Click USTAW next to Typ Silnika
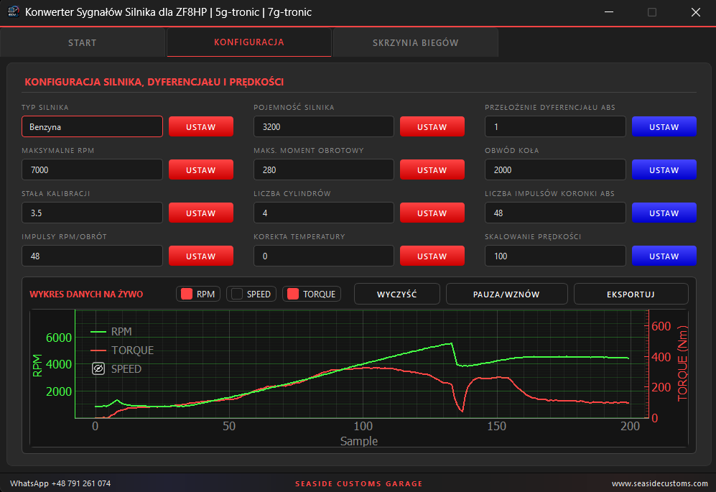Screen dimensions: 716x492 point(201,126)
